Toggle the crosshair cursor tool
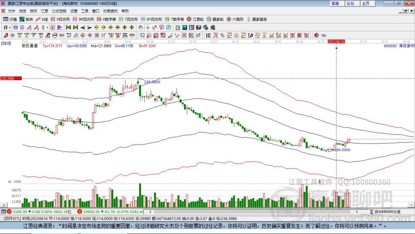The image size is (415, 234). tap(148, 27)
